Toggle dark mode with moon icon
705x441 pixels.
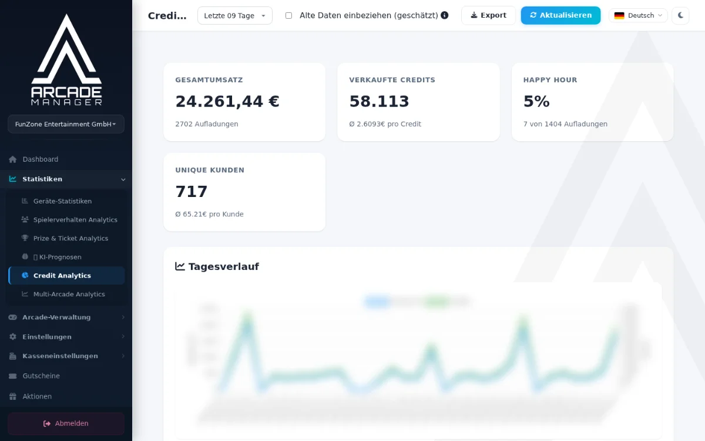(680, 15)
